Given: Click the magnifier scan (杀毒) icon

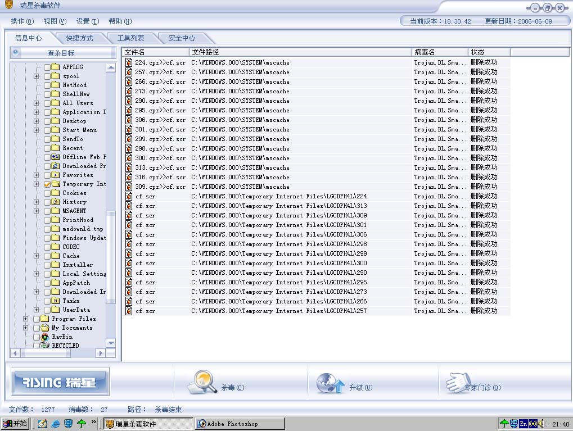Looking at the screenshot, I should coord(202,382).
